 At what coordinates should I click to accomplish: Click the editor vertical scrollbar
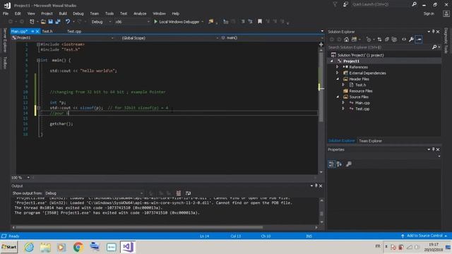321,86
